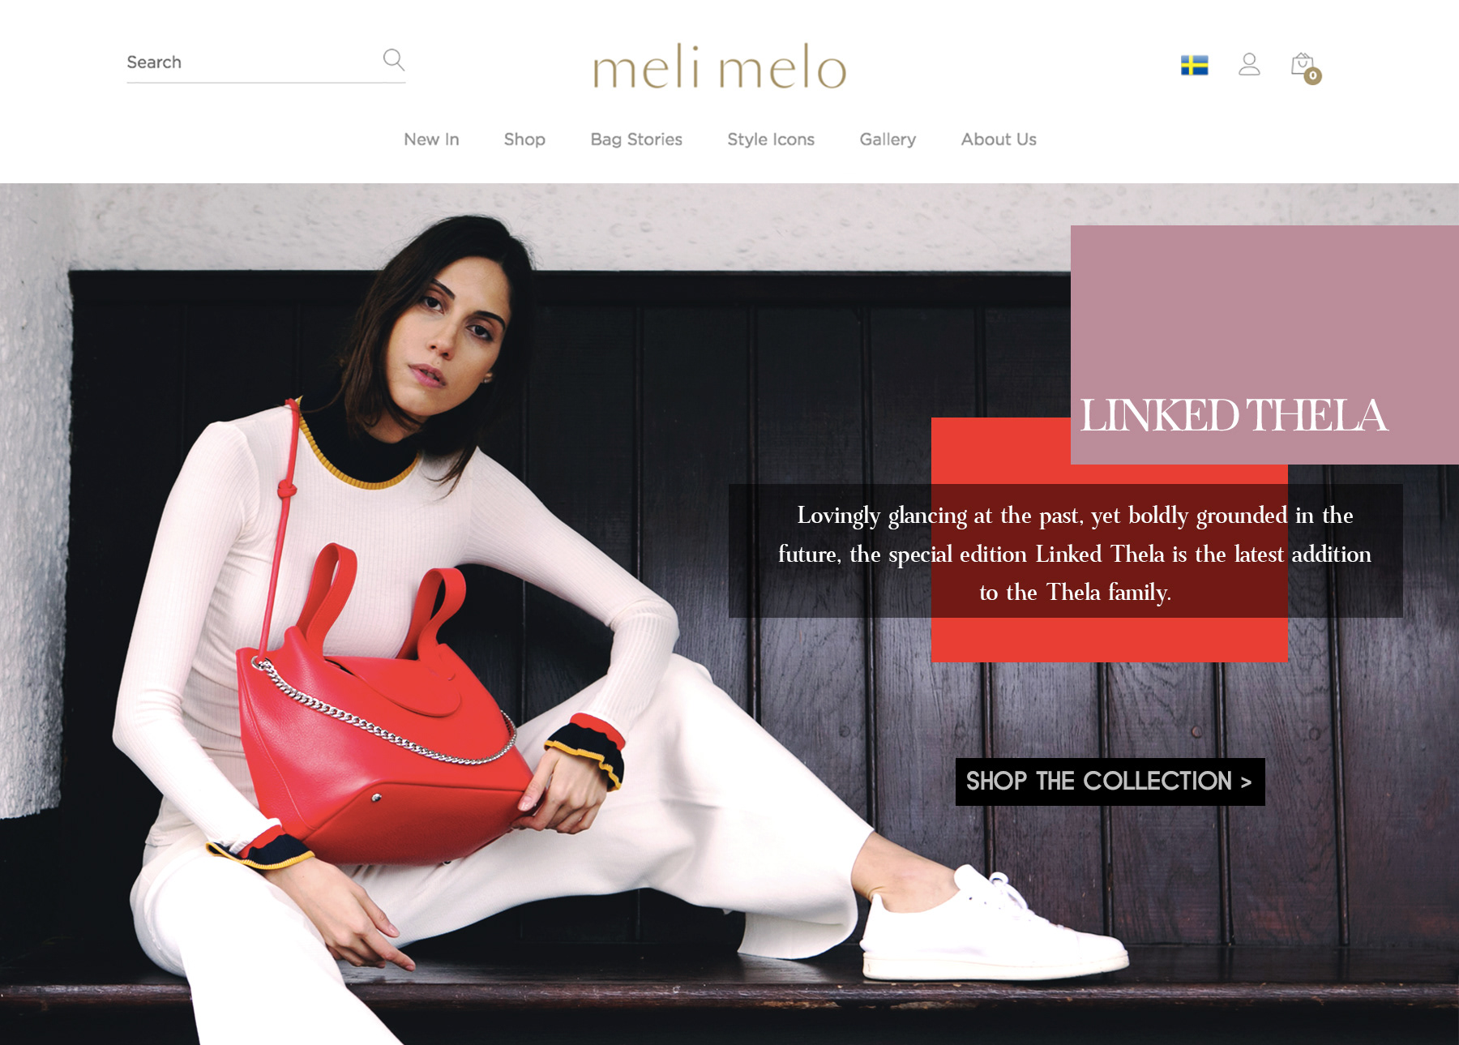Open the Swedish flag country selector

click(x=1194, y=65)
